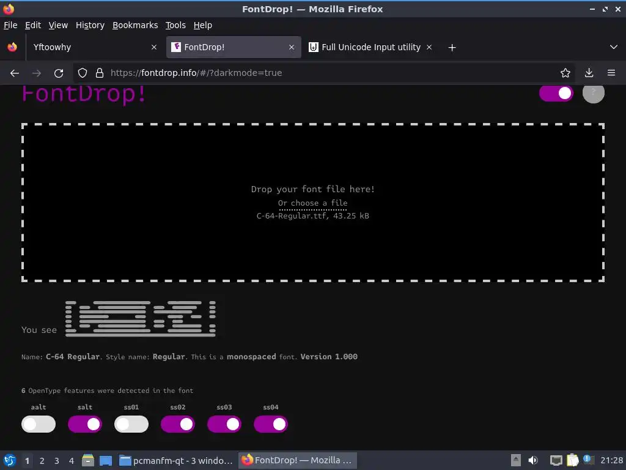Click the URL address bar
The width and height of the screenshot is (626, 470).
coord(323,73)
